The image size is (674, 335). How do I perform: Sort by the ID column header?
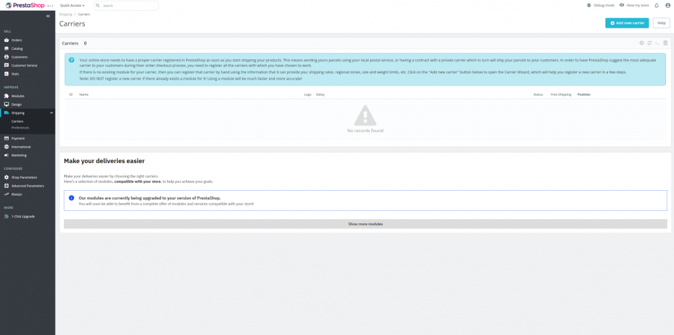[x=71, y=94]
